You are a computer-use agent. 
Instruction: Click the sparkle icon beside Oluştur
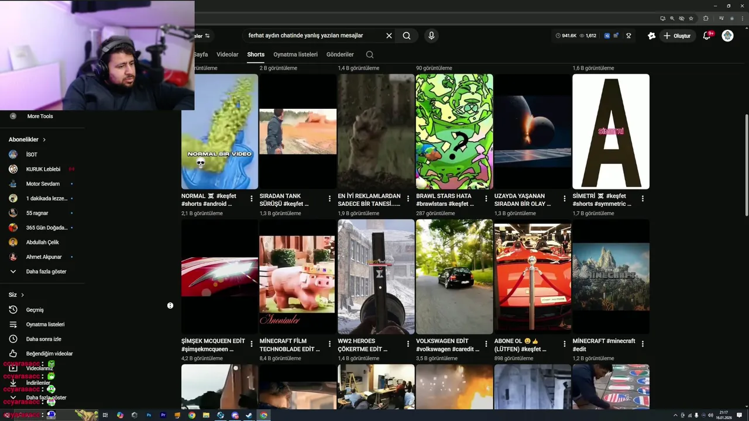click(651, 36)
